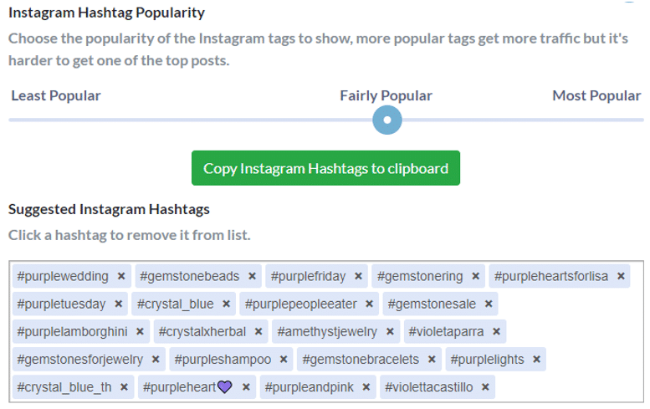The width and height of the screenshot is (650, 409).
Task: Click the x on #purplepeopleeater
Action: (370, 304)
